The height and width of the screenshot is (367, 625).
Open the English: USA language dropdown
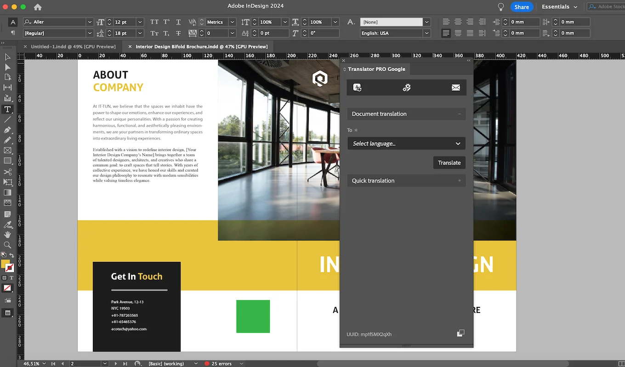click(x=427, y=33)
